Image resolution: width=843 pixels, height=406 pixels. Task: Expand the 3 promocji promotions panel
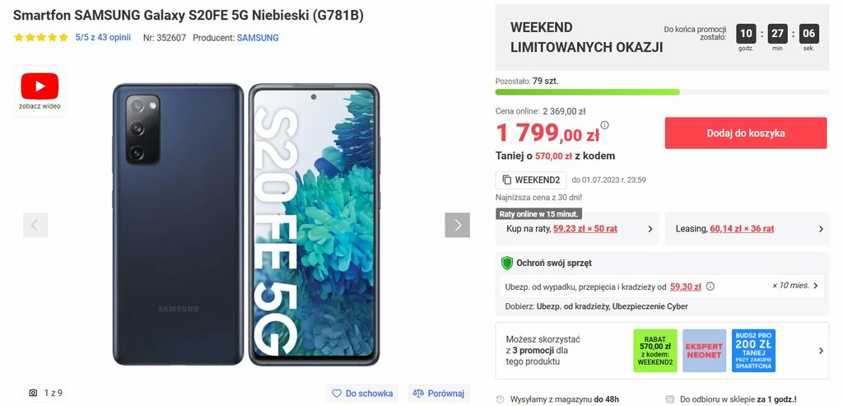pyautogui.click(x=662, y=351)
